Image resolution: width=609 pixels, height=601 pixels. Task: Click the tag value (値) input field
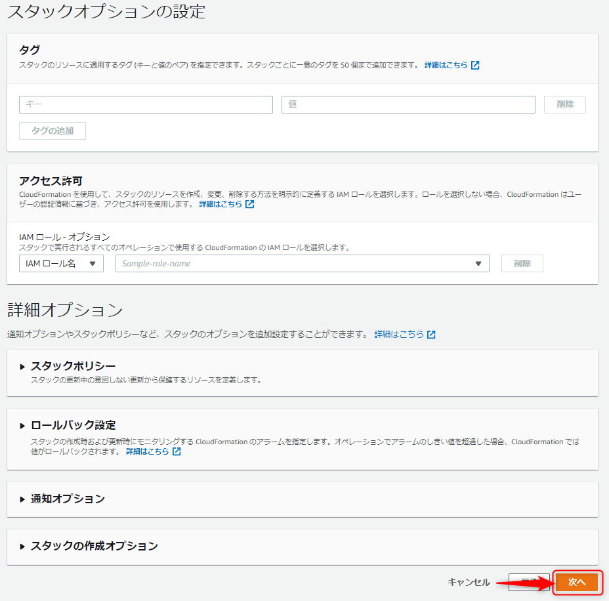tap(408, 104)
